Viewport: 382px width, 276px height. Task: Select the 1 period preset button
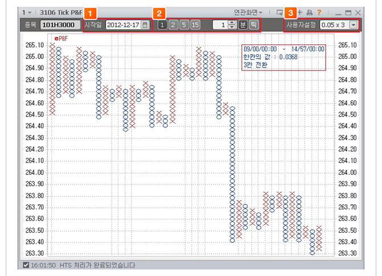162,24
